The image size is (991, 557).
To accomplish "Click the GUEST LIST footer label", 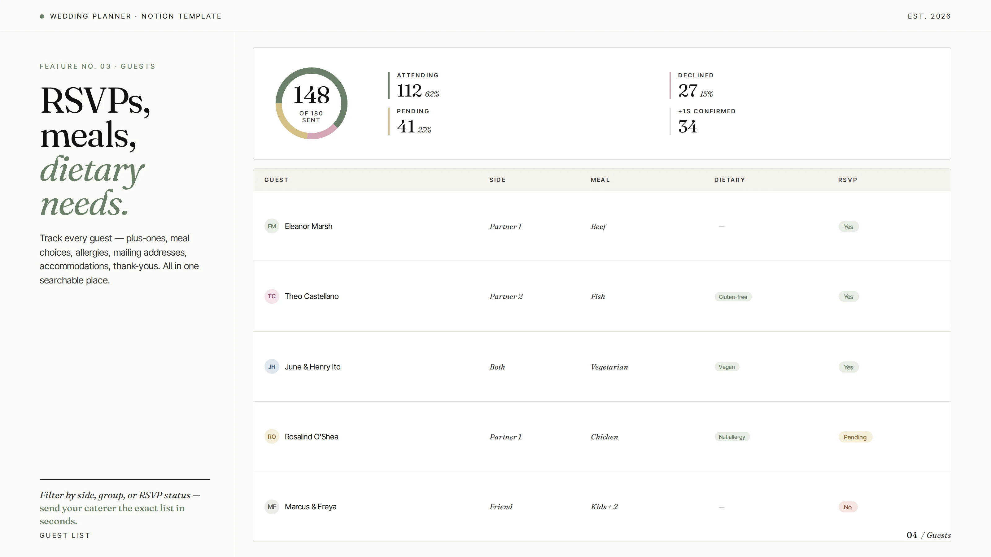I will (x=65, y=535).
